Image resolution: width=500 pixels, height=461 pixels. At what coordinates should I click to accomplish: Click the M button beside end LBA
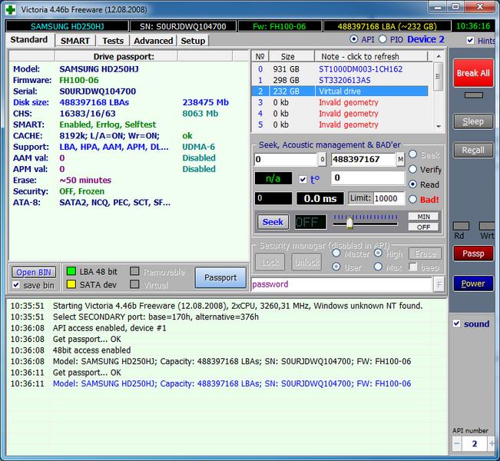coord(400,159)
